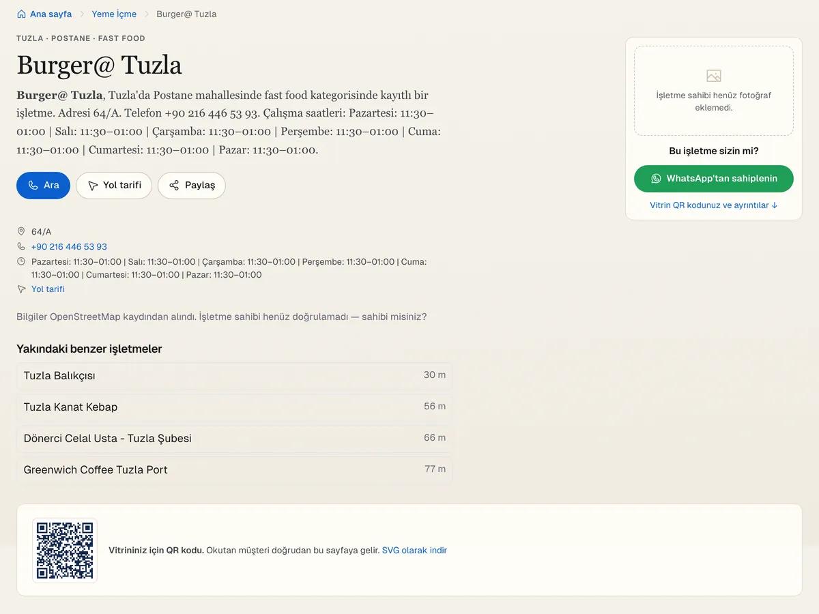The image size is (819, 614).
Task: Download the QR code via SVG olarak indir
Action: point(414,550)
